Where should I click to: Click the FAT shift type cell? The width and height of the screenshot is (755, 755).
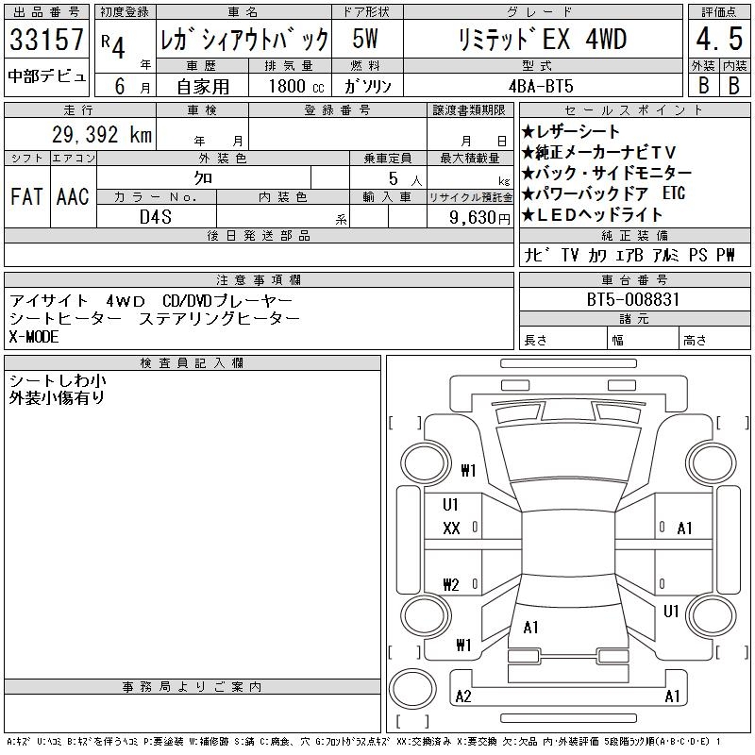click(x=27, y=196)
